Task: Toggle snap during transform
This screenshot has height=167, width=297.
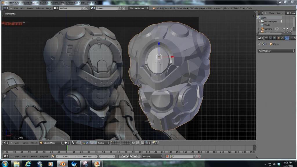Action: click(142, 143)
